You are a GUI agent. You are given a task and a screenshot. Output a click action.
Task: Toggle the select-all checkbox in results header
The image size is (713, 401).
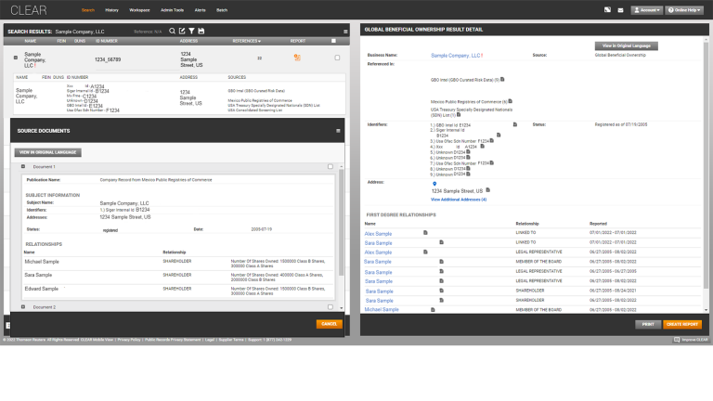click(333, 41)
